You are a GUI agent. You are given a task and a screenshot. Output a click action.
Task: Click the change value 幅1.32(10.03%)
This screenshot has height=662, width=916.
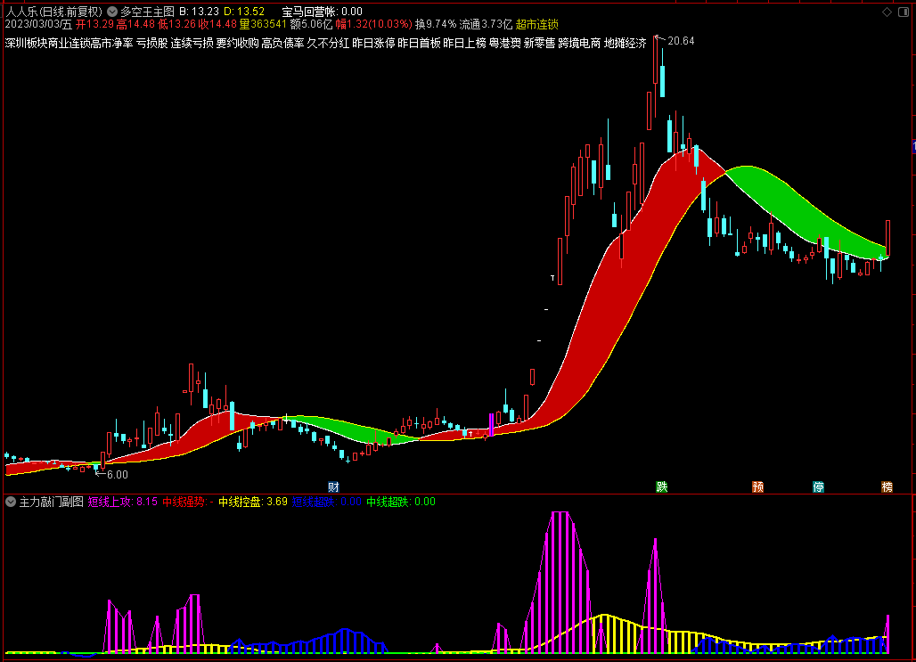374,25
